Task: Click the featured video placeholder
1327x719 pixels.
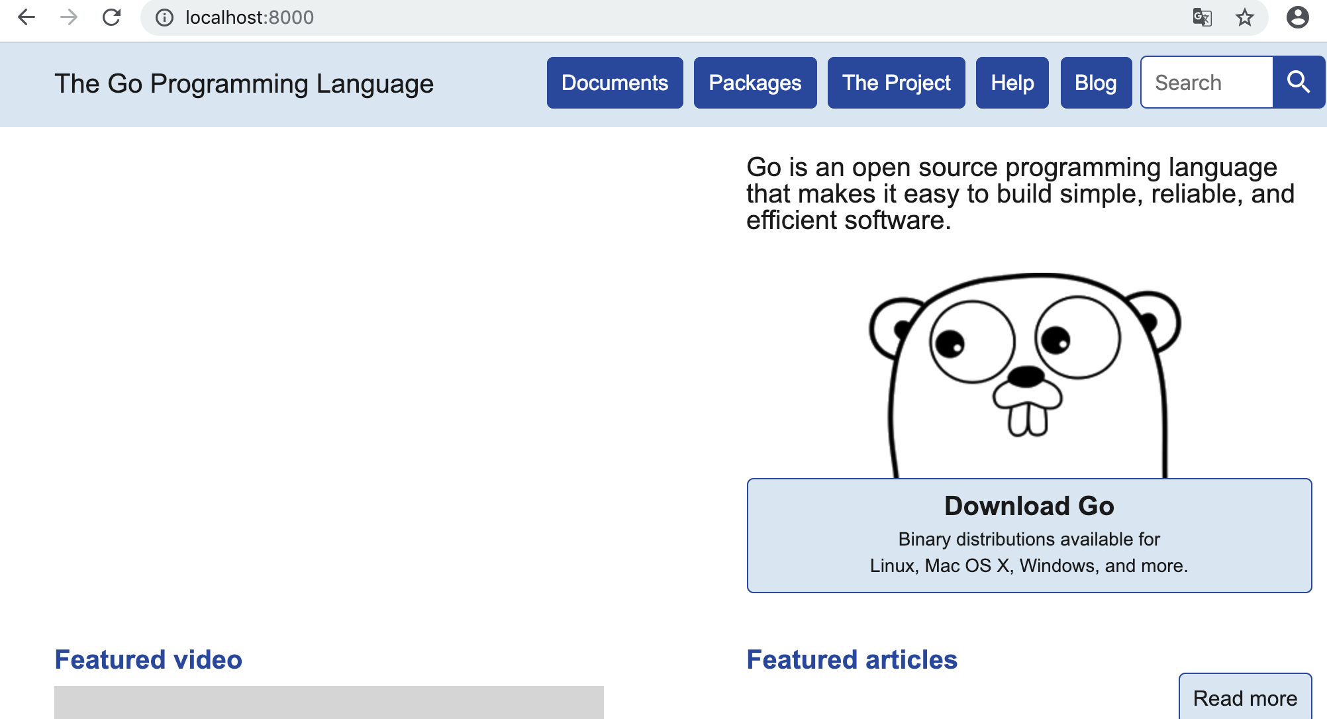Action: tap(329, 702)
